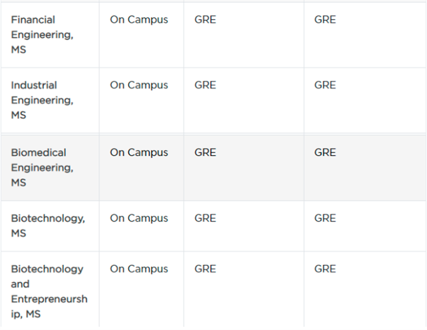Click last GRE cell in Financial Engineering row
This screenshot has width=427, height=330.
coord(325,20)
